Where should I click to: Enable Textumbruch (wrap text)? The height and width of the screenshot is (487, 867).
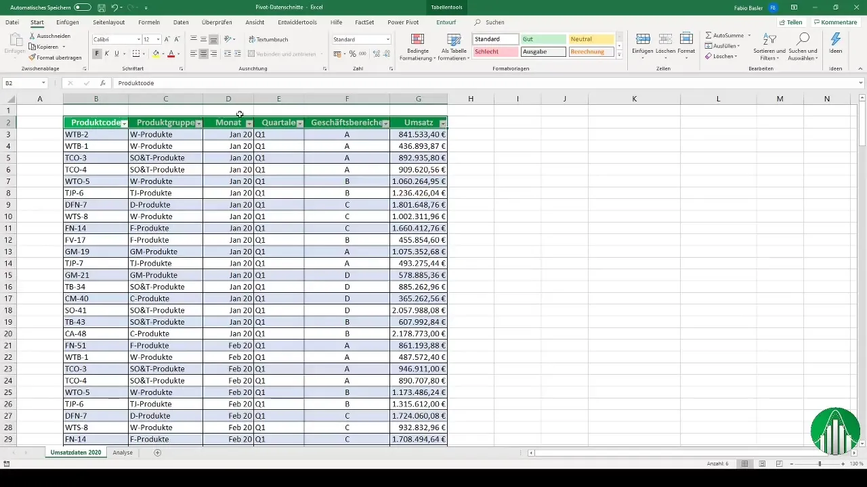(x=268, y=39)
